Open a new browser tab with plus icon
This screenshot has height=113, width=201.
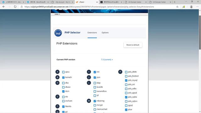tap(175, 2)
